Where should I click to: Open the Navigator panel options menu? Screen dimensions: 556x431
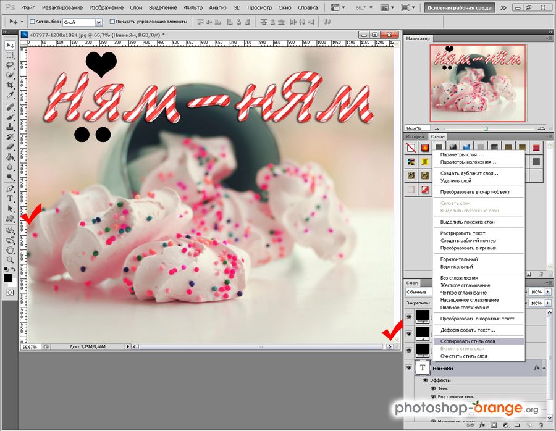pos(549,38)
